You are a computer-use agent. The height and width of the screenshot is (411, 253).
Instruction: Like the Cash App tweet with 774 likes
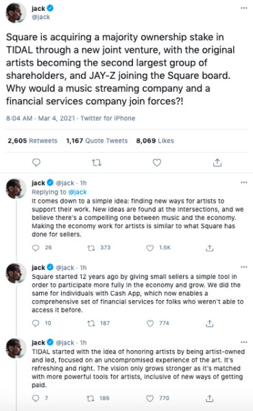tap(150, 323)
